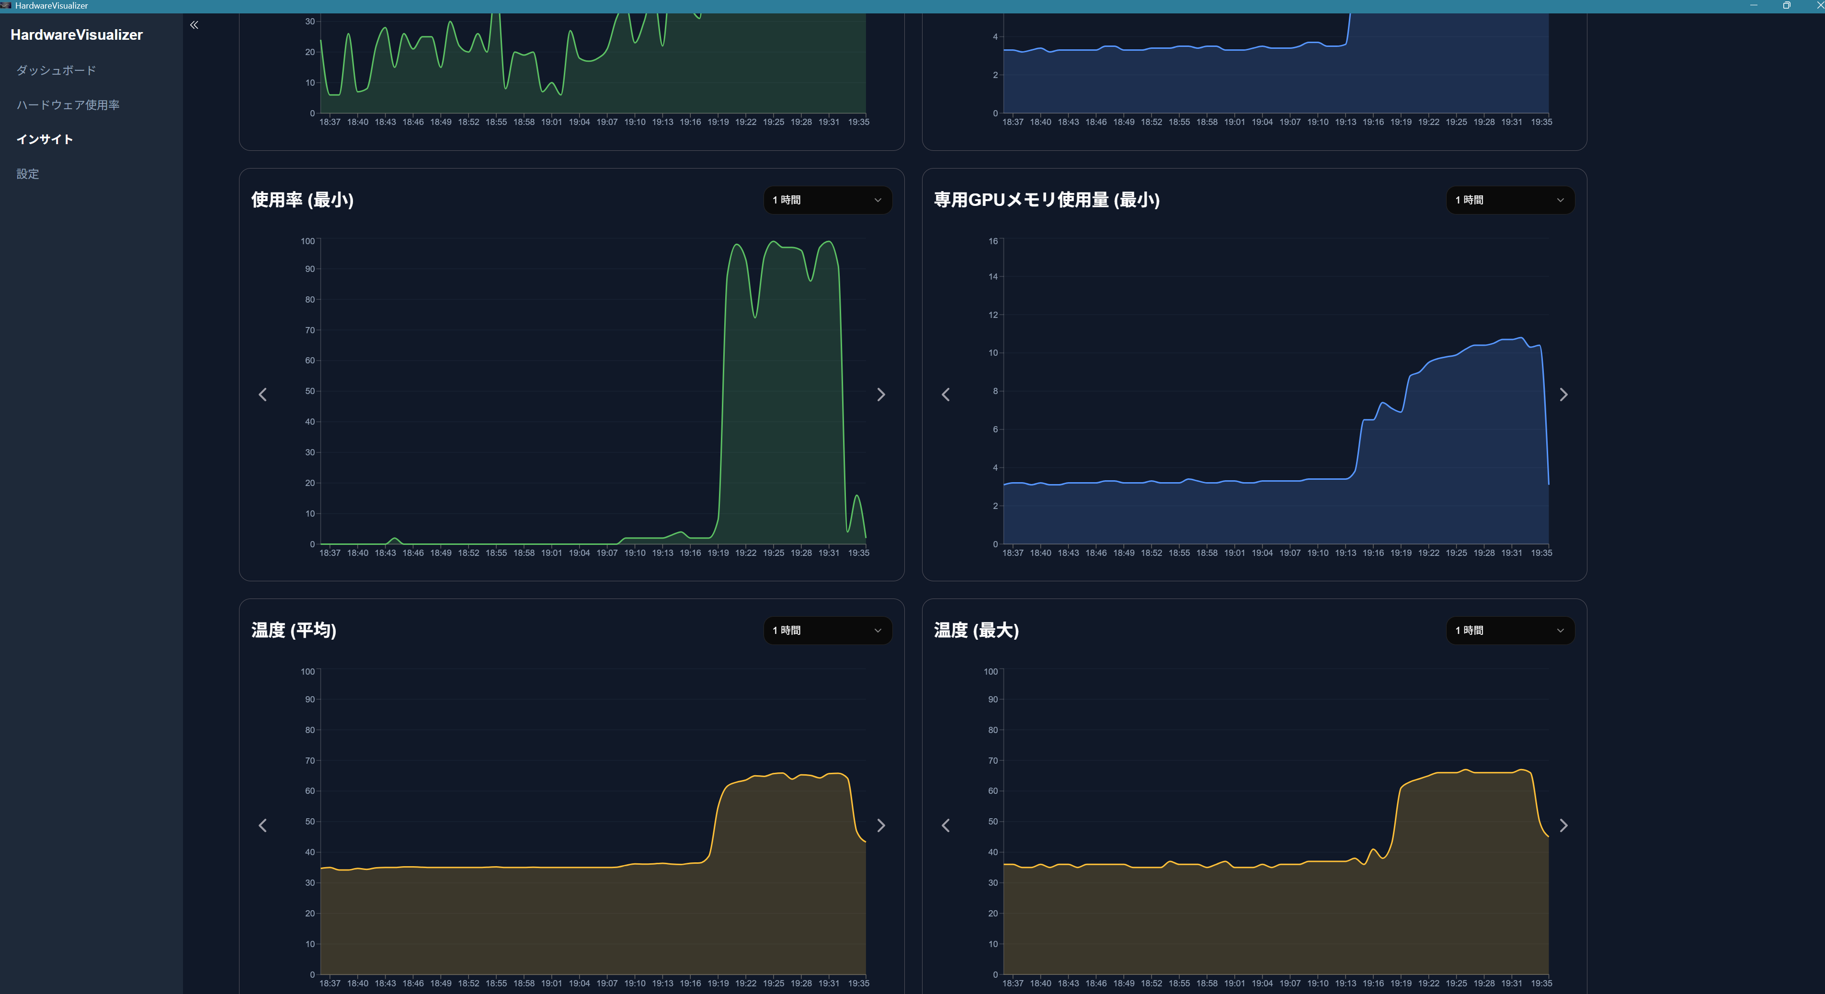Expand 1 時間 dropdown on 温度 (最大)

coord(1510,630)
